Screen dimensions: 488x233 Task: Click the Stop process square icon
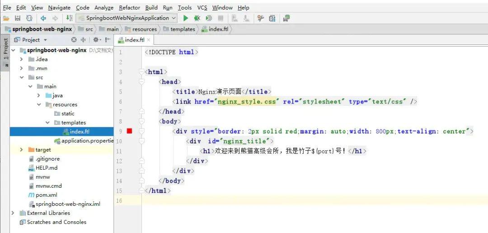[221, 19]
